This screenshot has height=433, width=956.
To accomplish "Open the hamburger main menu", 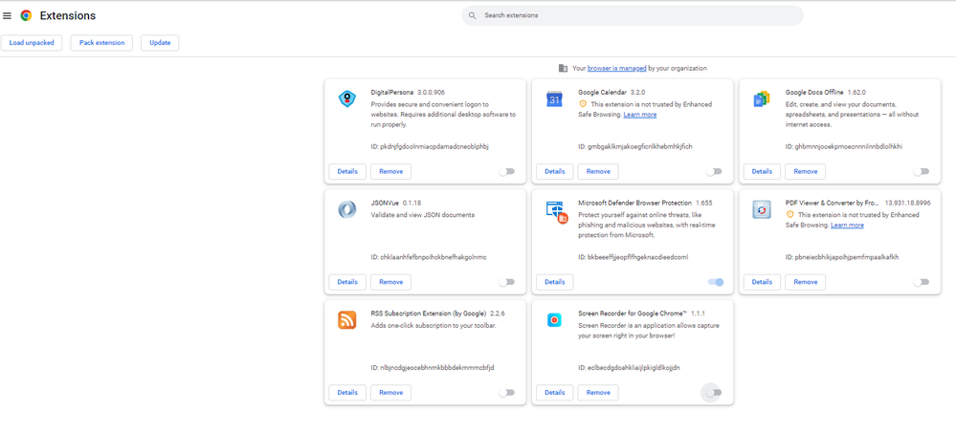I will (8, 16).
